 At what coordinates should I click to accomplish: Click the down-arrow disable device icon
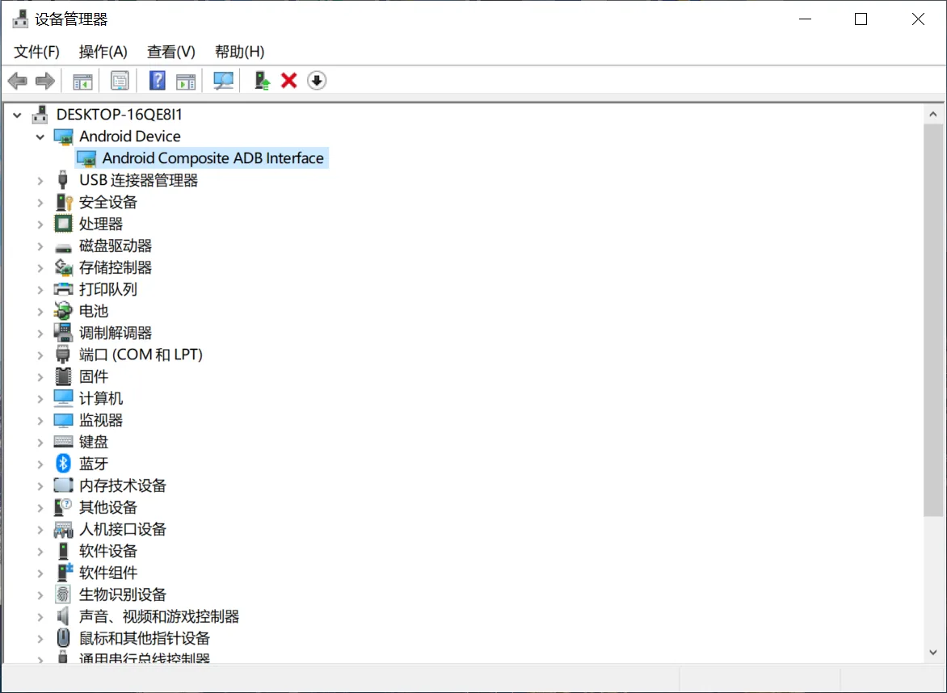point(317,80)
